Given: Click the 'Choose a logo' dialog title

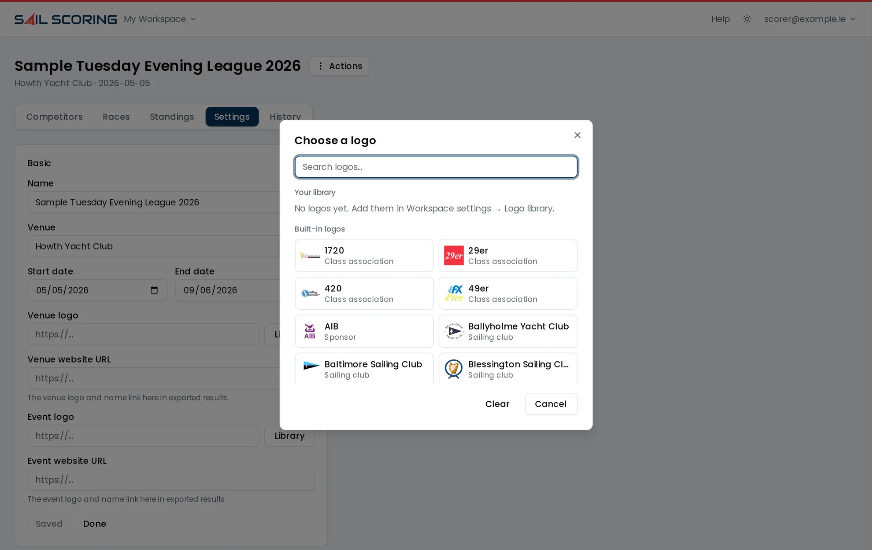Looking at the screenshot, I should (x=335, y=140).
